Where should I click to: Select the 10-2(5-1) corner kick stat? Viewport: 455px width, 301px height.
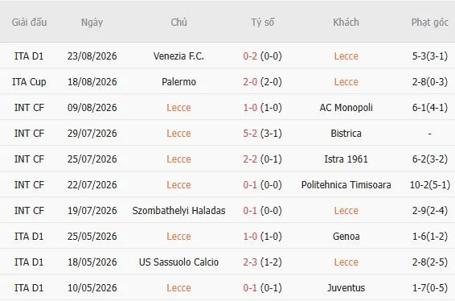pos(430,185)
